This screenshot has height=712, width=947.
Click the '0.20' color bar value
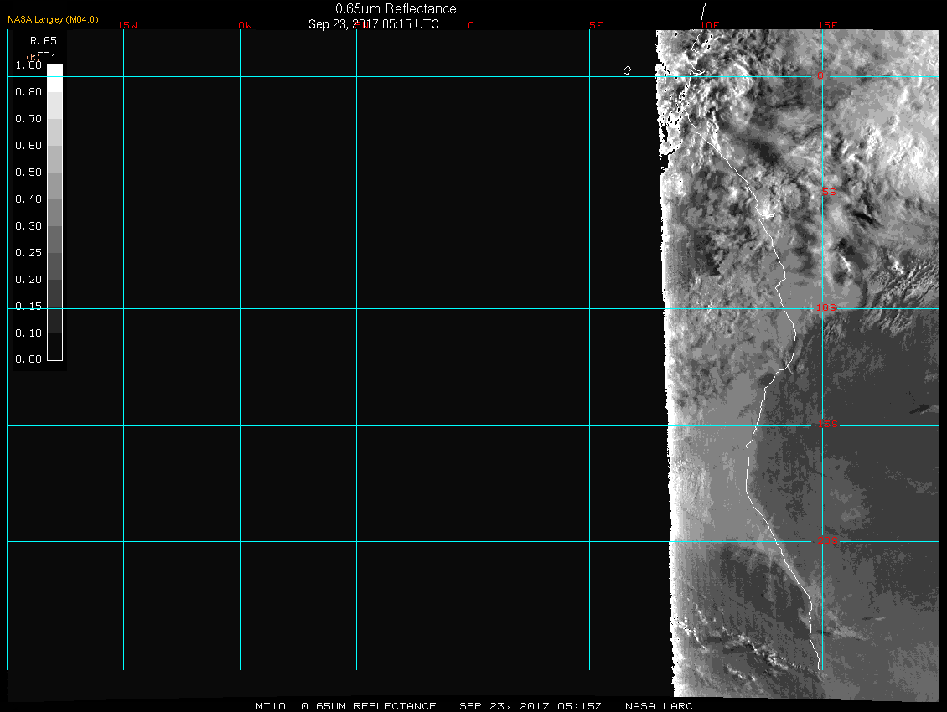click(x=28, y=280)
